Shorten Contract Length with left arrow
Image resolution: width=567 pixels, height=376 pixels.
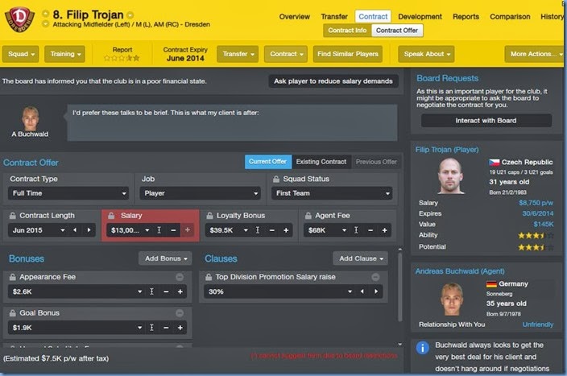click(75, 230)
